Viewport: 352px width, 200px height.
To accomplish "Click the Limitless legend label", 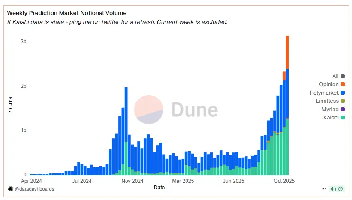I will click(x=327, y=101).
